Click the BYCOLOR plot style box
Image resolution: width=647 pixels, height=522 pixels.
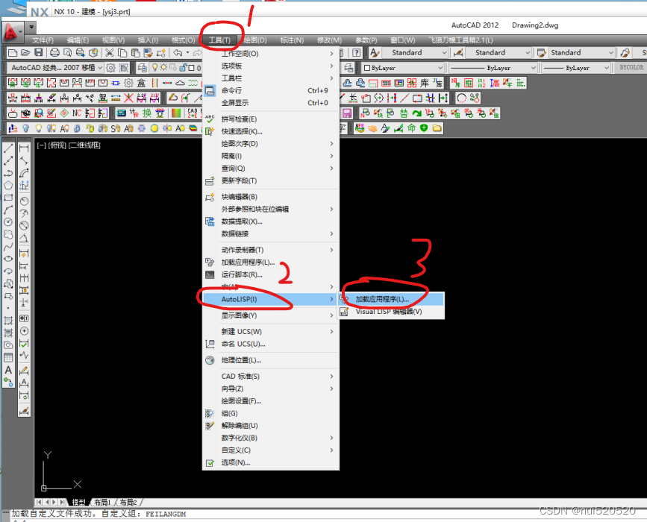(631, 67)
